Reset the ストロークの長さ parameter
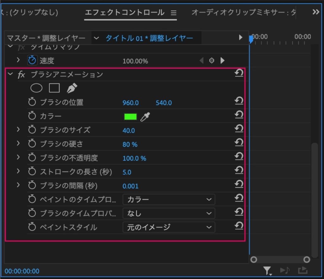 [239, 170]
